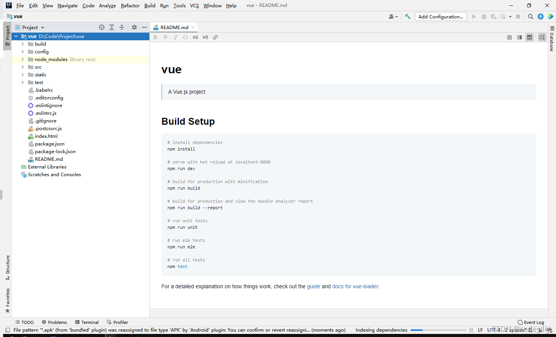Select index.html in project tree
Image resolution: width=556 pixels, height=337 pixels.
[46, 136]
